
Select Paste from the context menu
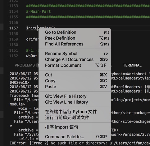75,87
